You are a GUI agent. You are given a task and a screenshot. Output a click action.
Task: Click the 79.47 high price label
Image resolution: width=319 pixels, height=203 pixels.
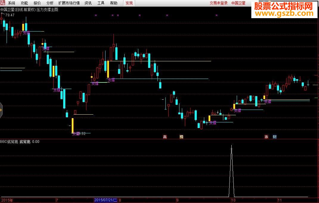[x=10, y=15]
